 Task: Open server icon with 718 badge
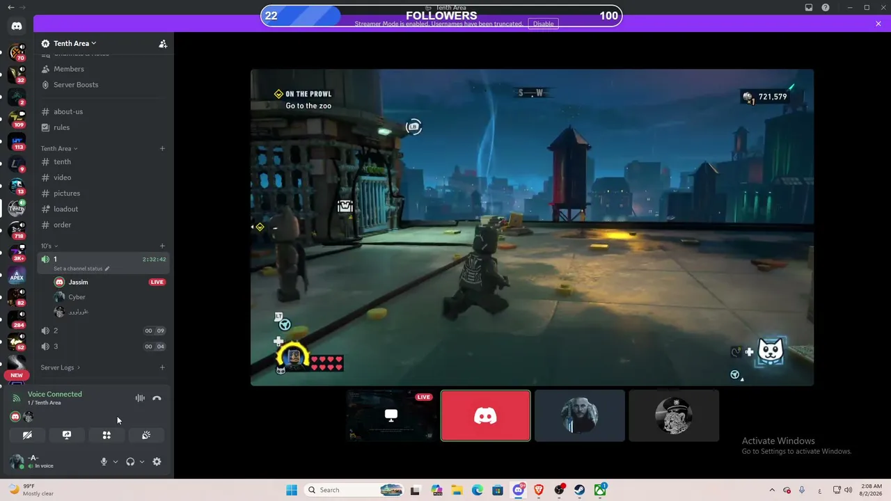pyautogui.click(x=17, y=231)
